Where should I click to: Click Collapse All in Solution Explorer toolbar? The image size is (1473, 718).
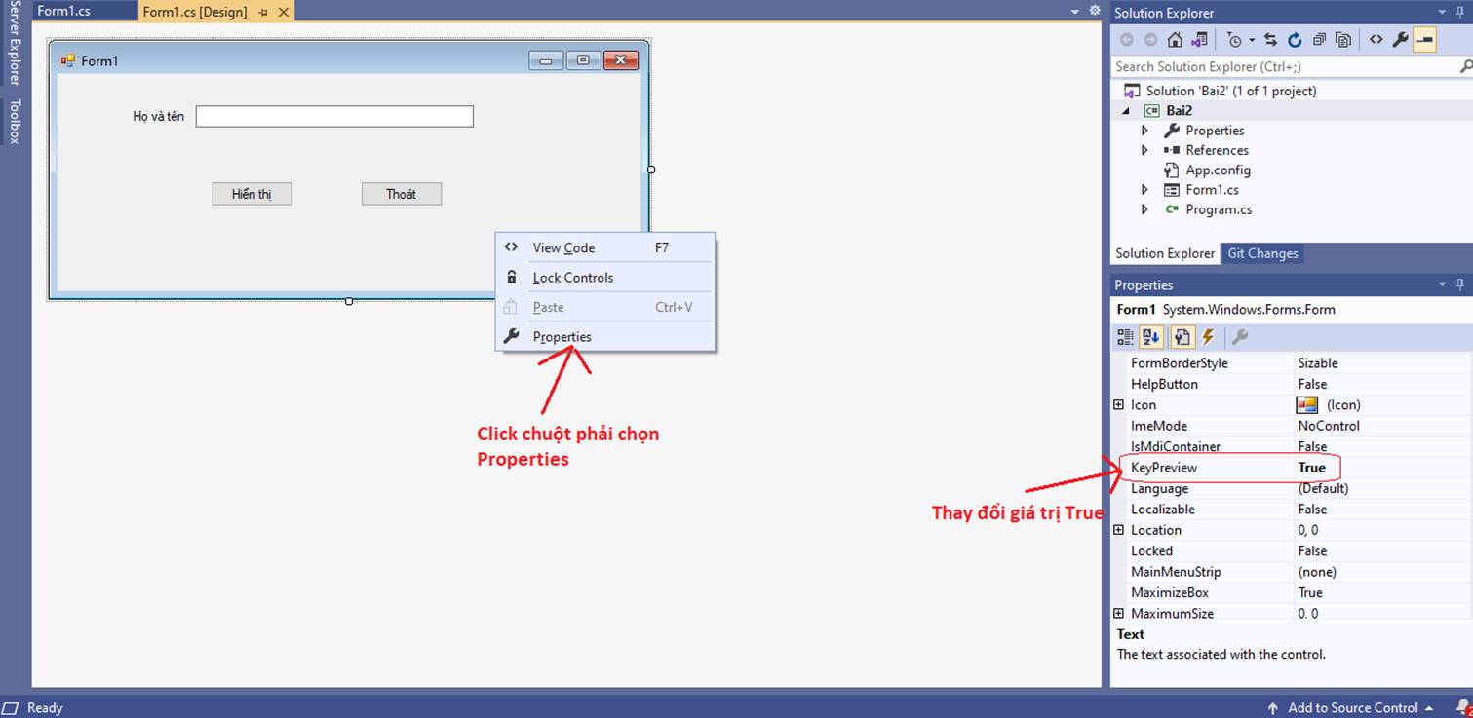[x=1319, y=40]
